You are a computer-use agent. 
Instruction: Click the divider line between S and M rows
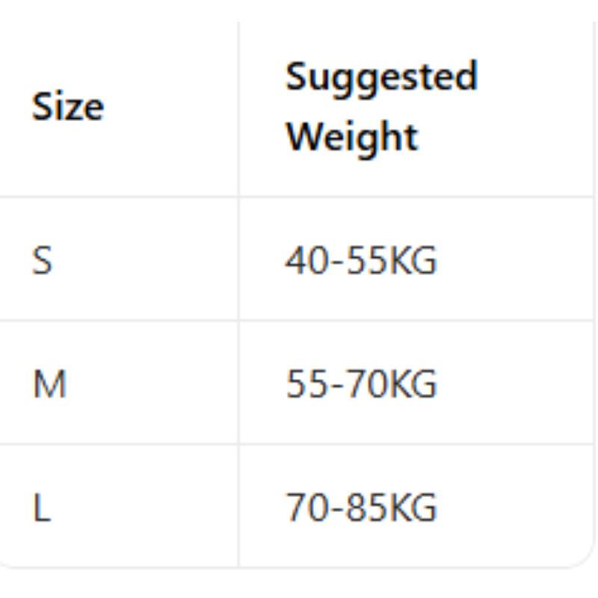point(299,321)
